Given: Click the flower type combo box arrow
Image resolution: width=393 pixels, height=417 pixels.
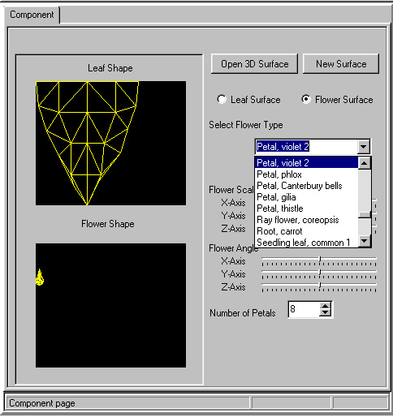Looking at the screenshot, I should coord(363,147).
